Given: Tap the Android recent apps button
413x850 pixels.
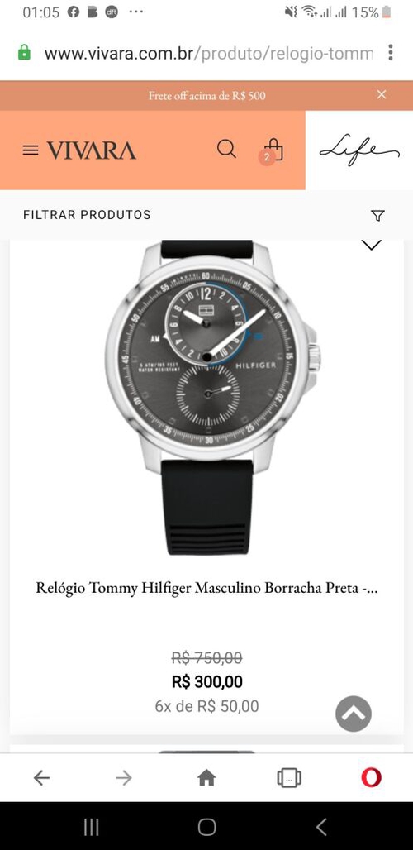Looking at the screenshot, I should click(92, 827).
